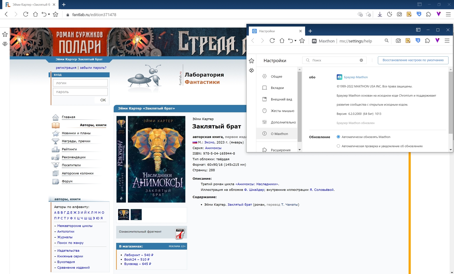Click the screenshot camera icon in the main toolbar
Image resolution: width=454 pixels, height=274 pixels.
(x=399, y=14)
